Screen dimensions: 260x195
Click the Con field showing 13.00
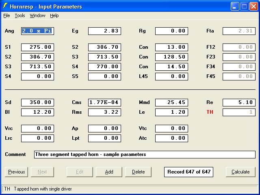tap(171, 47)
